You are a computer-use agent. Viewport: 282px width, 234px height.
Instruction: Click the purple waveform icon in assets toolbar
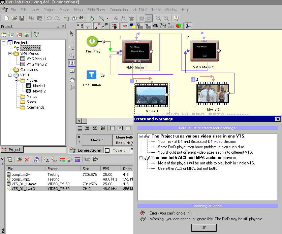tap(77, 159)
